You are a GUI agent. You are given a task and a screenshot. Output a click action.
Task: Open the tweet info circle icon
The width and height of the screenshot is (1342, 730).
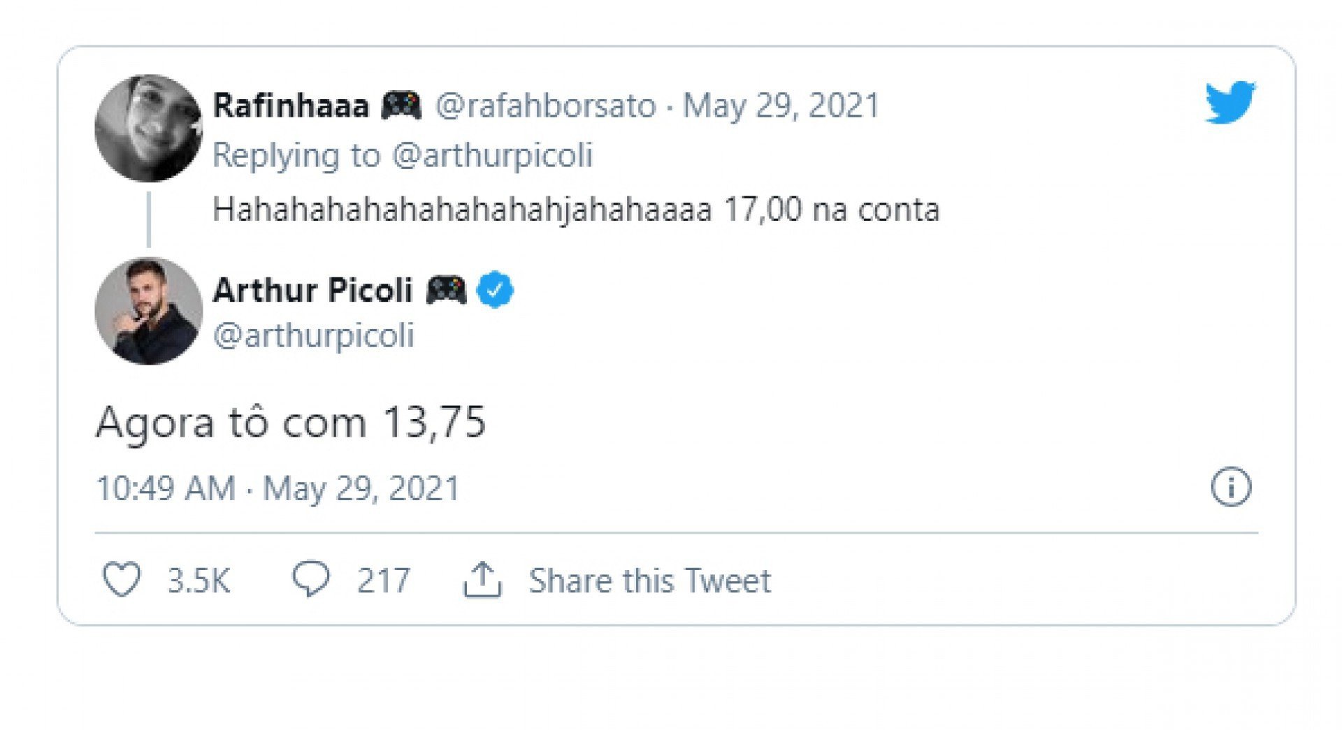(x=1231, y=487)
